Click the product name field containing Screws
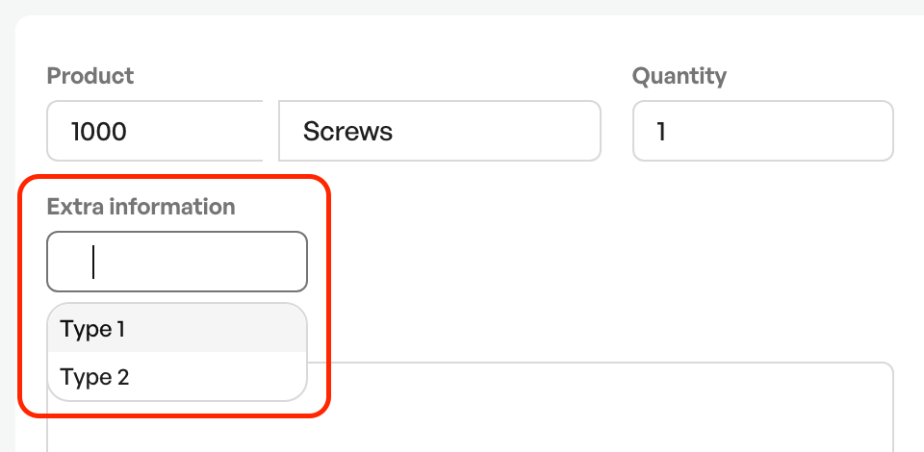Screen dimensions: 924x452 coord(440,131)
